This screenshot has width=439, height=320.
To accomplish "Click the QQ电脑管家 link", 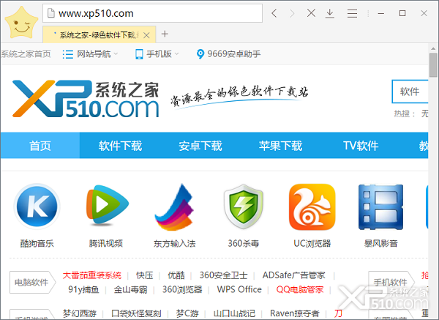I will [299, 289].
